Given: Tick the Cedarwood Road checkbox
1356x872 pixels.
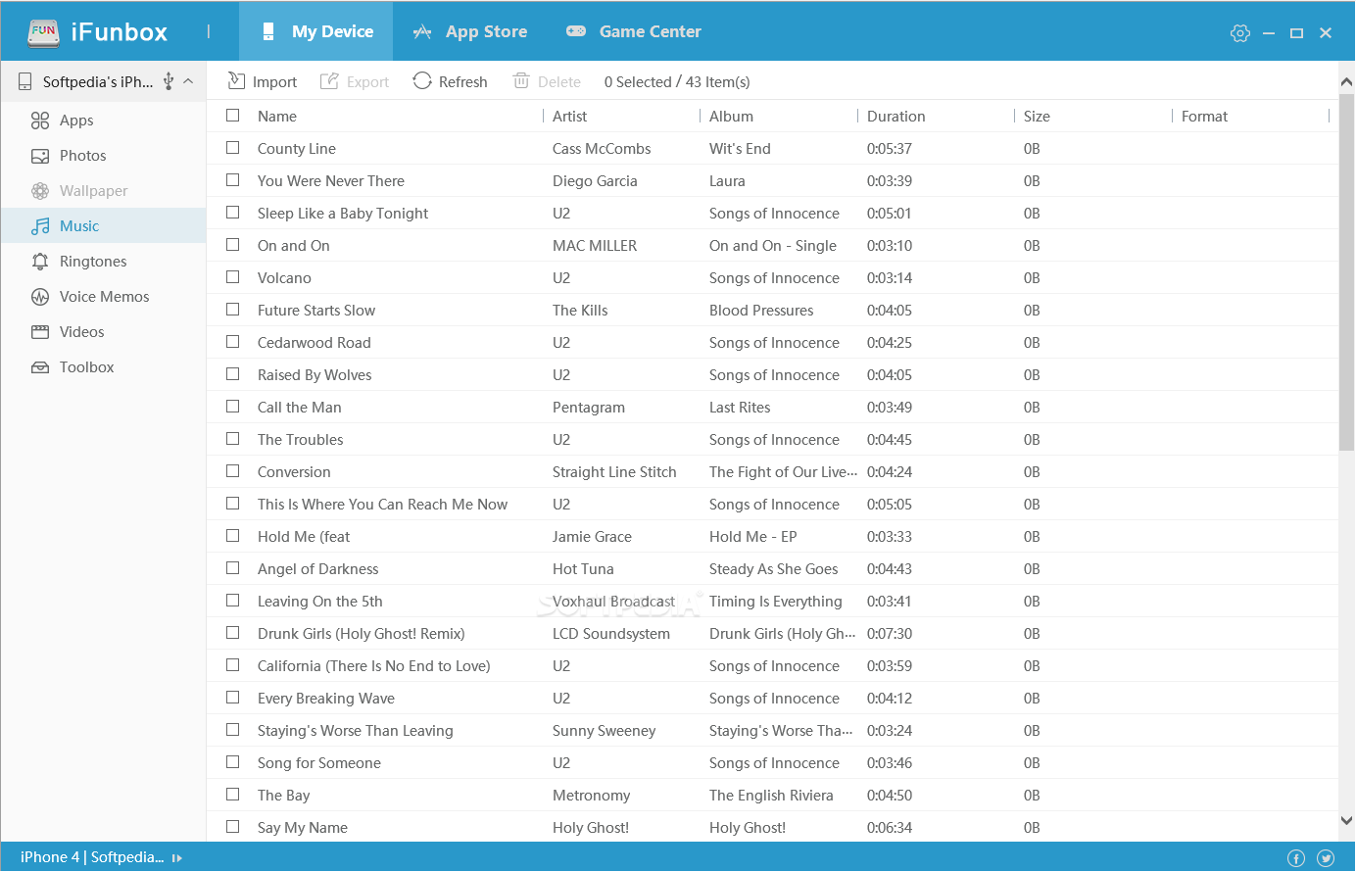Looking at the screenshot, I should (x=233, y=342).
